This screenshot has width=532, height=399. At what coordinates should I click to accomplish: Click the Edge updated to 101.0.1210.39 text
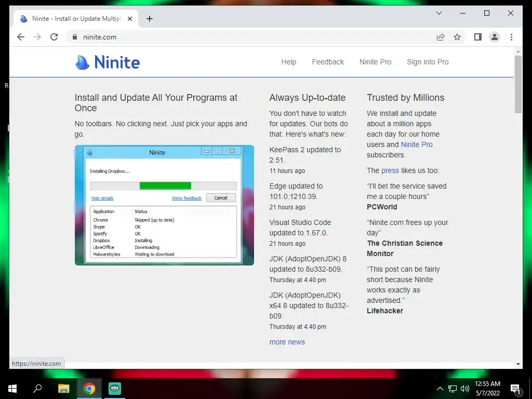pyautogui.click(x=296, y=191)
